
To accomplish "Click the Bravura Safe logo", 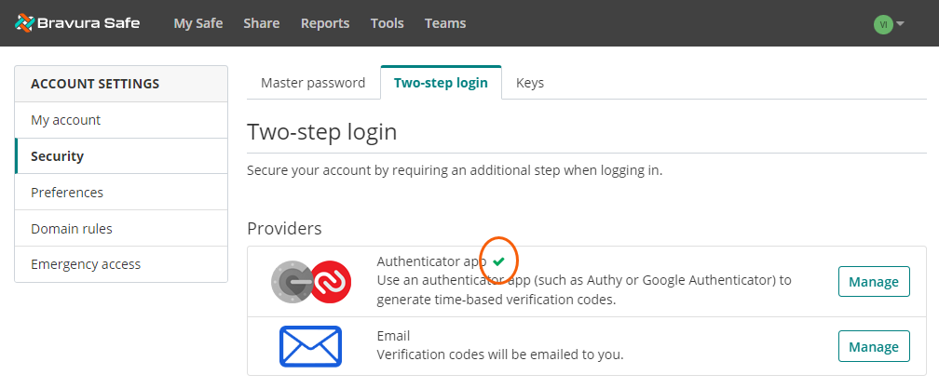I will pyautogui.click(x=77, y=23).
